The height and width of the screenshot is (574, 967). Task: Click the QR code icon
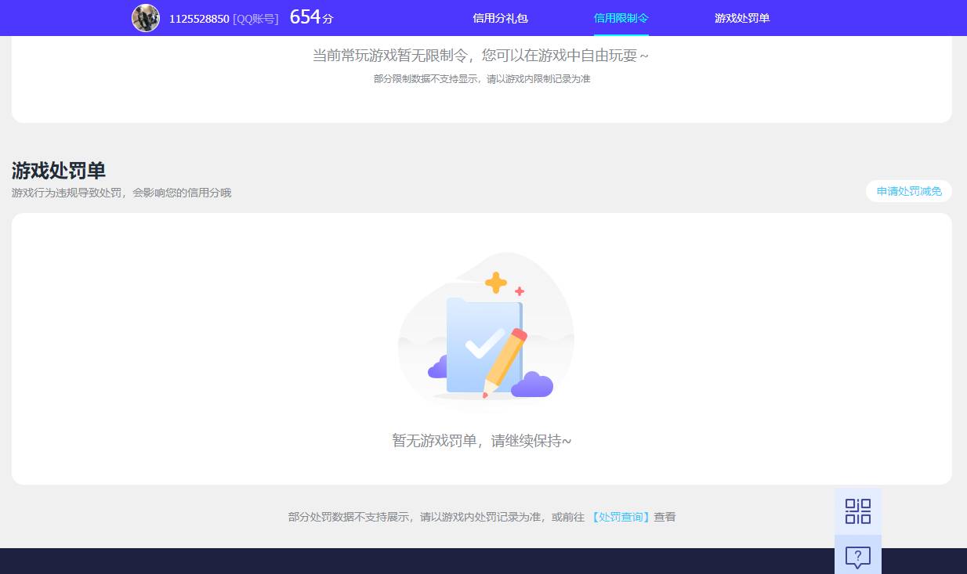(857, 511)
